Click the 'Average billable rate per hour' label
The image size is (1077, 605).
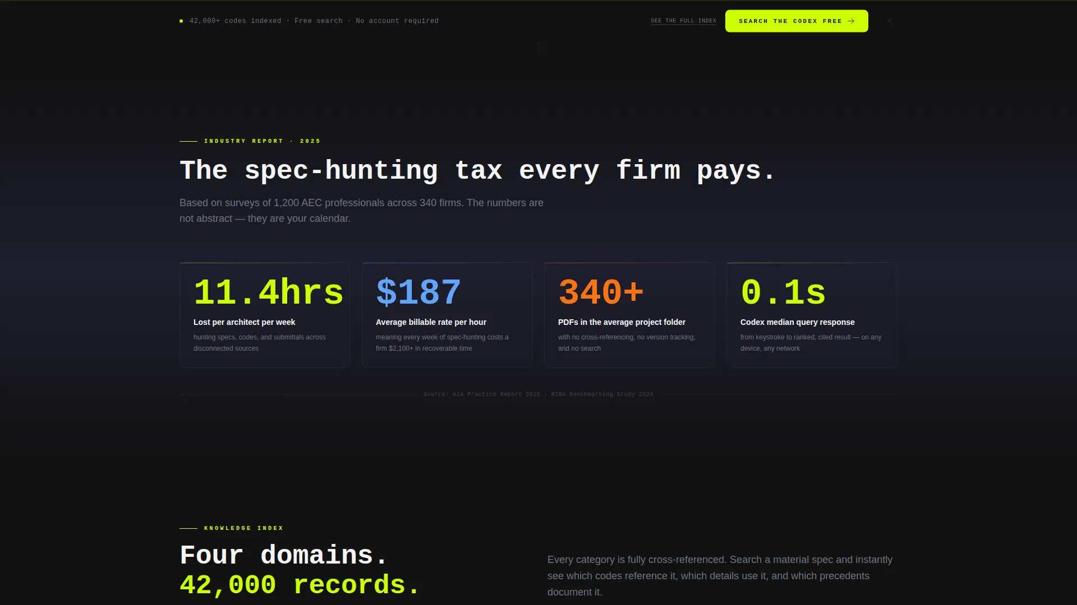click(431, 322)
